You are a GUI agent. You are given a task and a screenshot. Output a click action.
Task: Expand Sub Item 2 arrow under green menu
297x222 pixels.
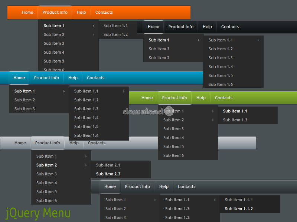point(213,120)
